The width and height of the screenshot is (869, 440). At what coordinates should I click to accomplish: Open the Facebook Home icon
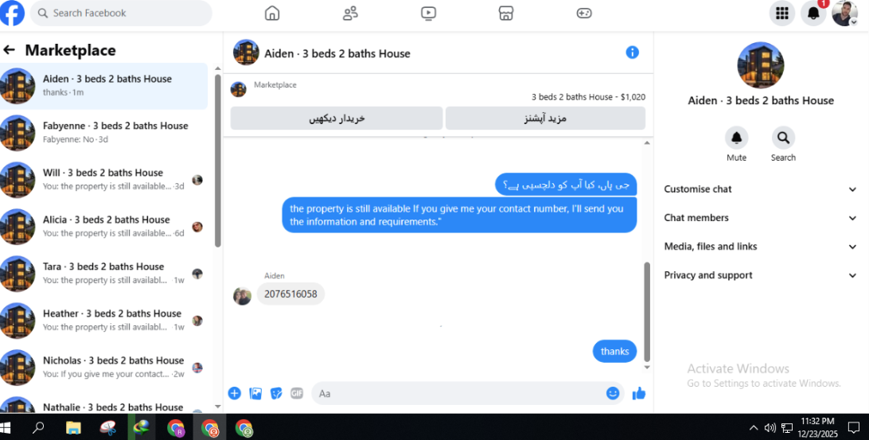(x=271, y=13)
